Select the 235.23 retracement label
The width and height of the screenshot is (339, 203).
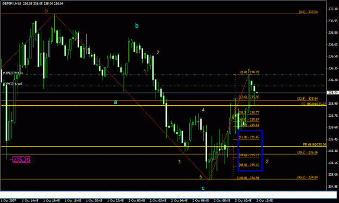click(248, 155)
